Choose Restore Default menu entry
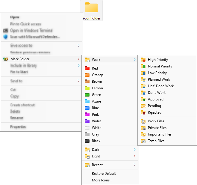 tap(110, 174)
